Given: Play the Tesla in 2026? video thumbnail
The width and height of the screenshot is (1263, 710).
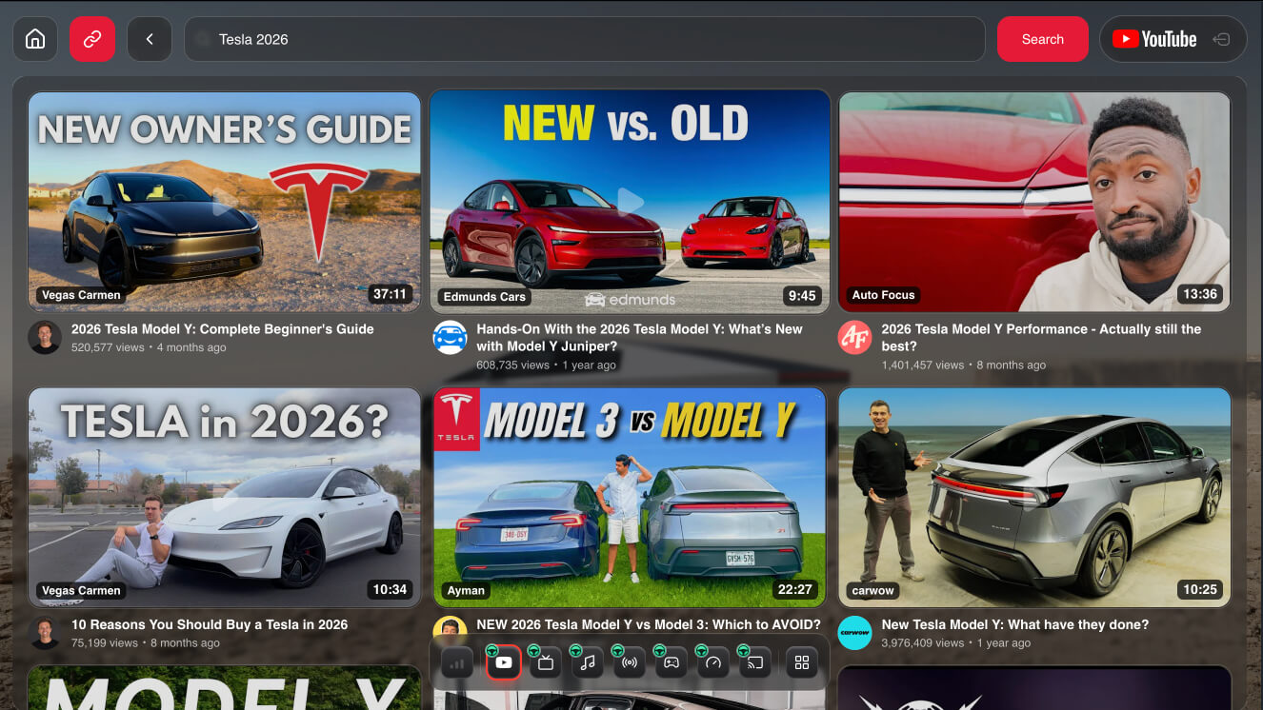Looking at the screenshot, I should 224,498.
